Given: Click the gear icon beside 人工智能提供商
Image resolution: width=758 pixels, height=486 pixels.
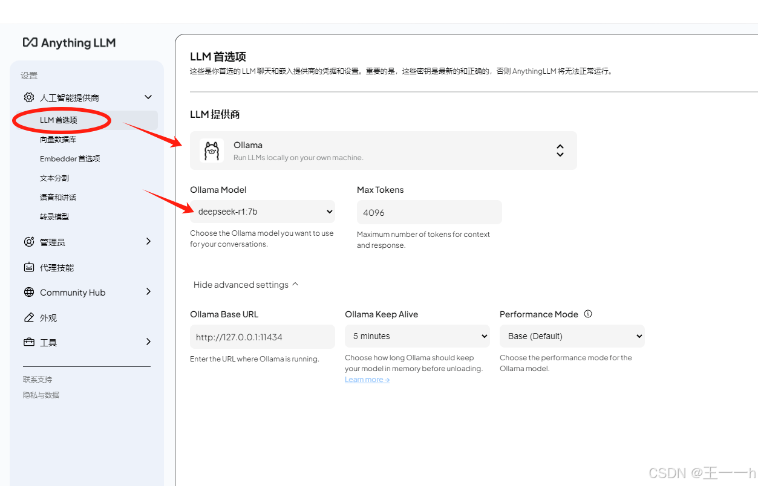Looking at the screenshot, I should [x=28, y=97].
